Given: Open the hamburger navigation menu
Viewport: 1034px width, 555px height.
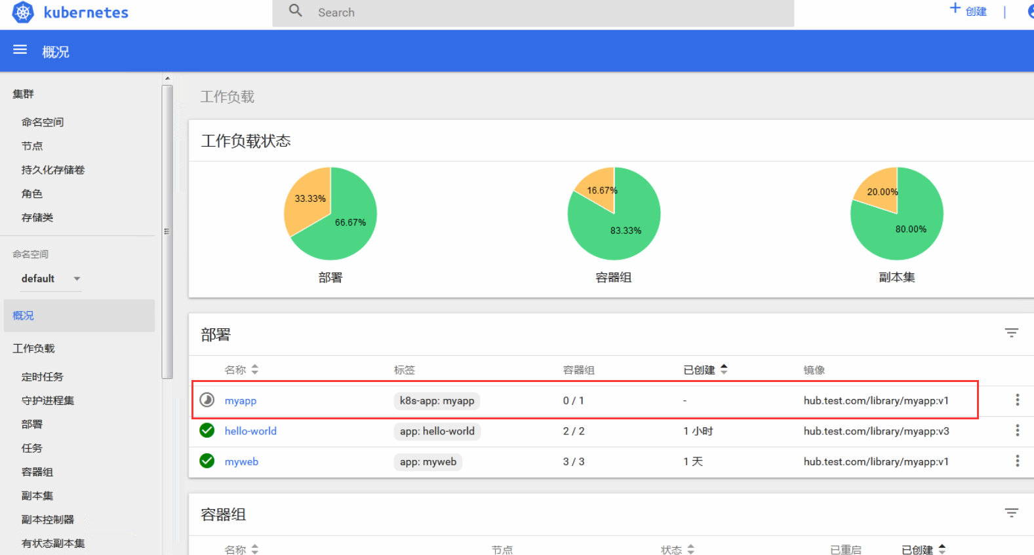Looking at the screenshot, I should click(x=20, y=50).
